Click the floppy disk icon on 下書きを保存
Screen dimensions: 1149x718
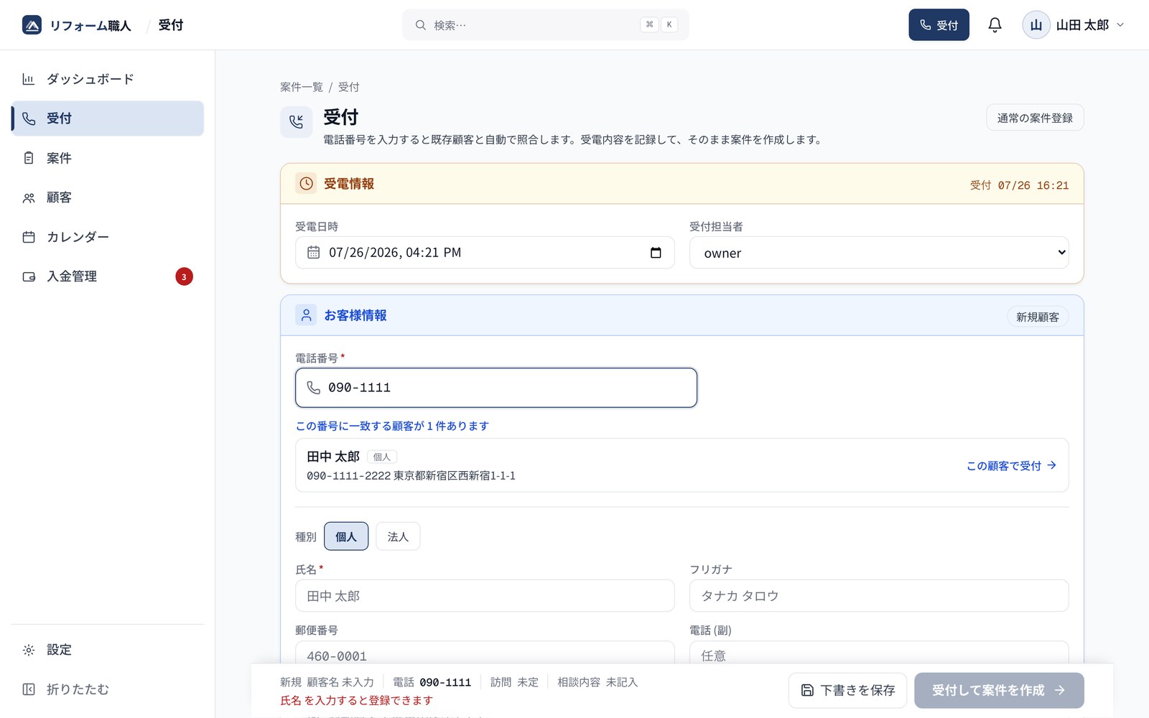807,690
